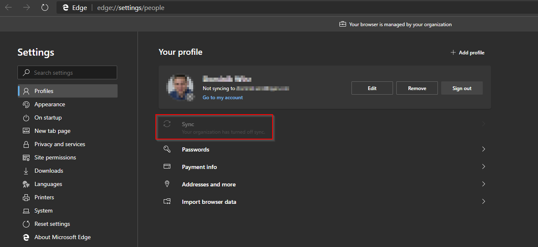Image resolution: width=538 pixels, height=247 pixels.
Task: Click the Search settings input field
Action: coord(67,72)
